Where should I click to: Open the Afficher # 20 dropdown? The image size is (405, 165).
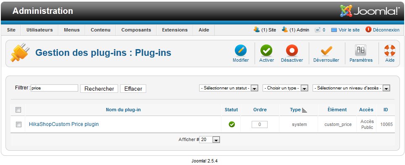[210, 140]
